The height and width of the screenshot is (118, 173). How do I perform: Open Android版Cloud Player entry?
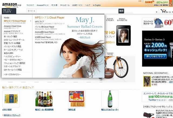click(45, 32)
